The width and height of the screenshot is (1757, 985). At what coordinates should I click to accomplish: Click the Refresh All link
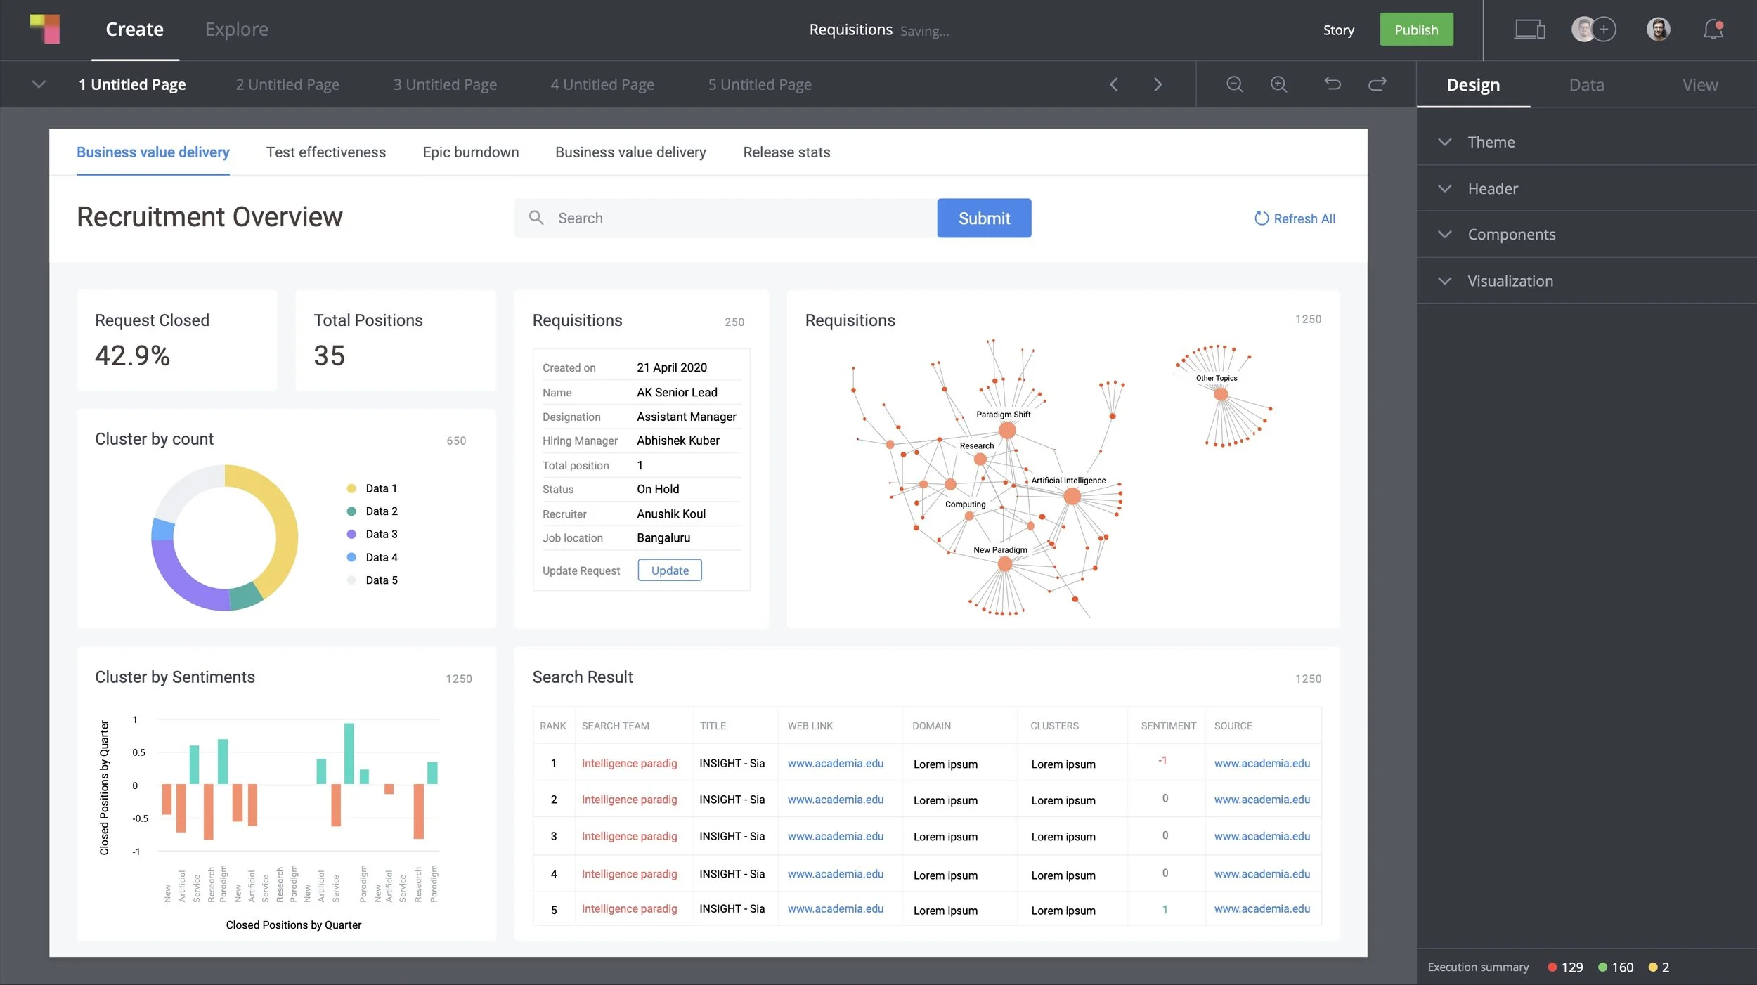[x=1295, y=218]
